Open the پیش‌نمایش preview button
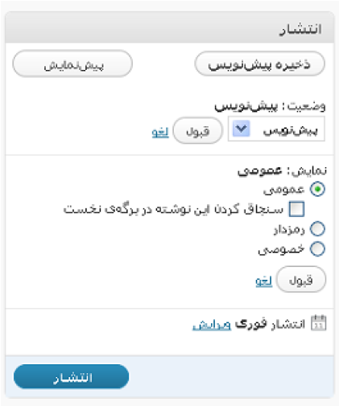Viewport: 339px width, 406px height. click(x=72, y=64)
